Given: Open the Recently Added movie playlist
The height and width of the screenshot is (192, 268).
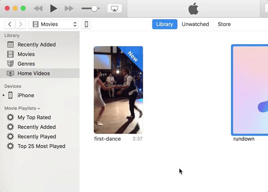Looking at the screenshot, I should click(x=40, y=127).
